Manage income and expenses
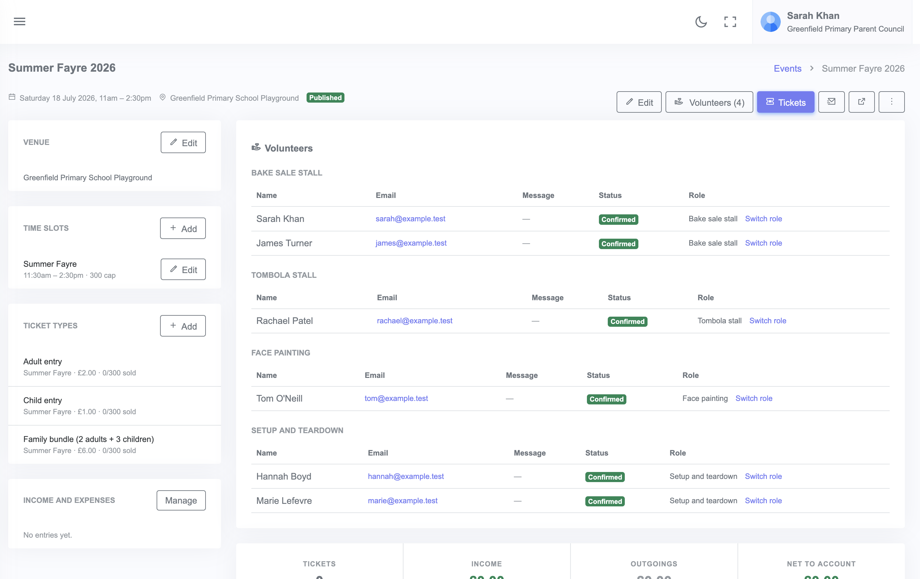 pyautogui.click(x=181, y=500)
